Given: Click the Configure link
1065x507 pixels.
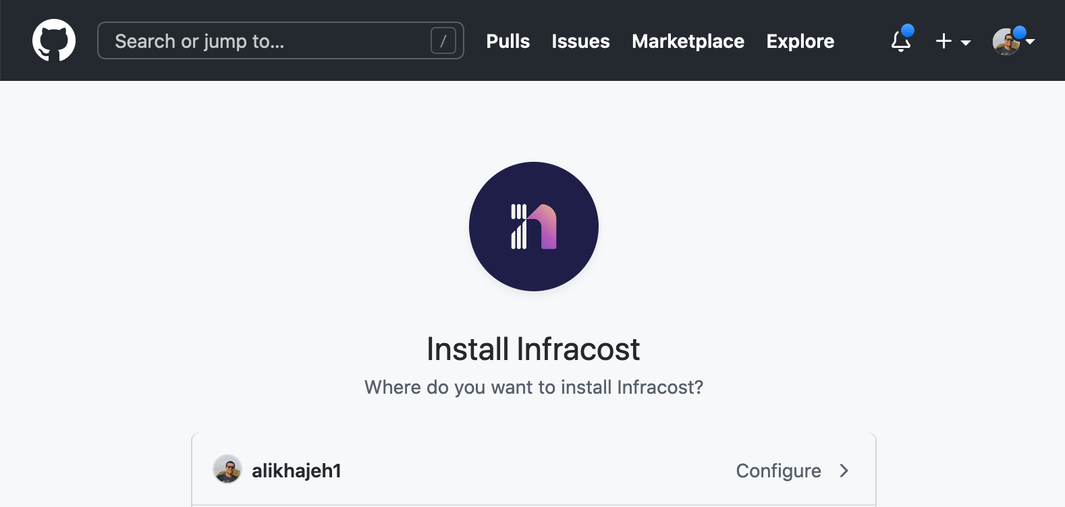Looking at the screenshot, I should pyautogui.click(x=778, y=471).
